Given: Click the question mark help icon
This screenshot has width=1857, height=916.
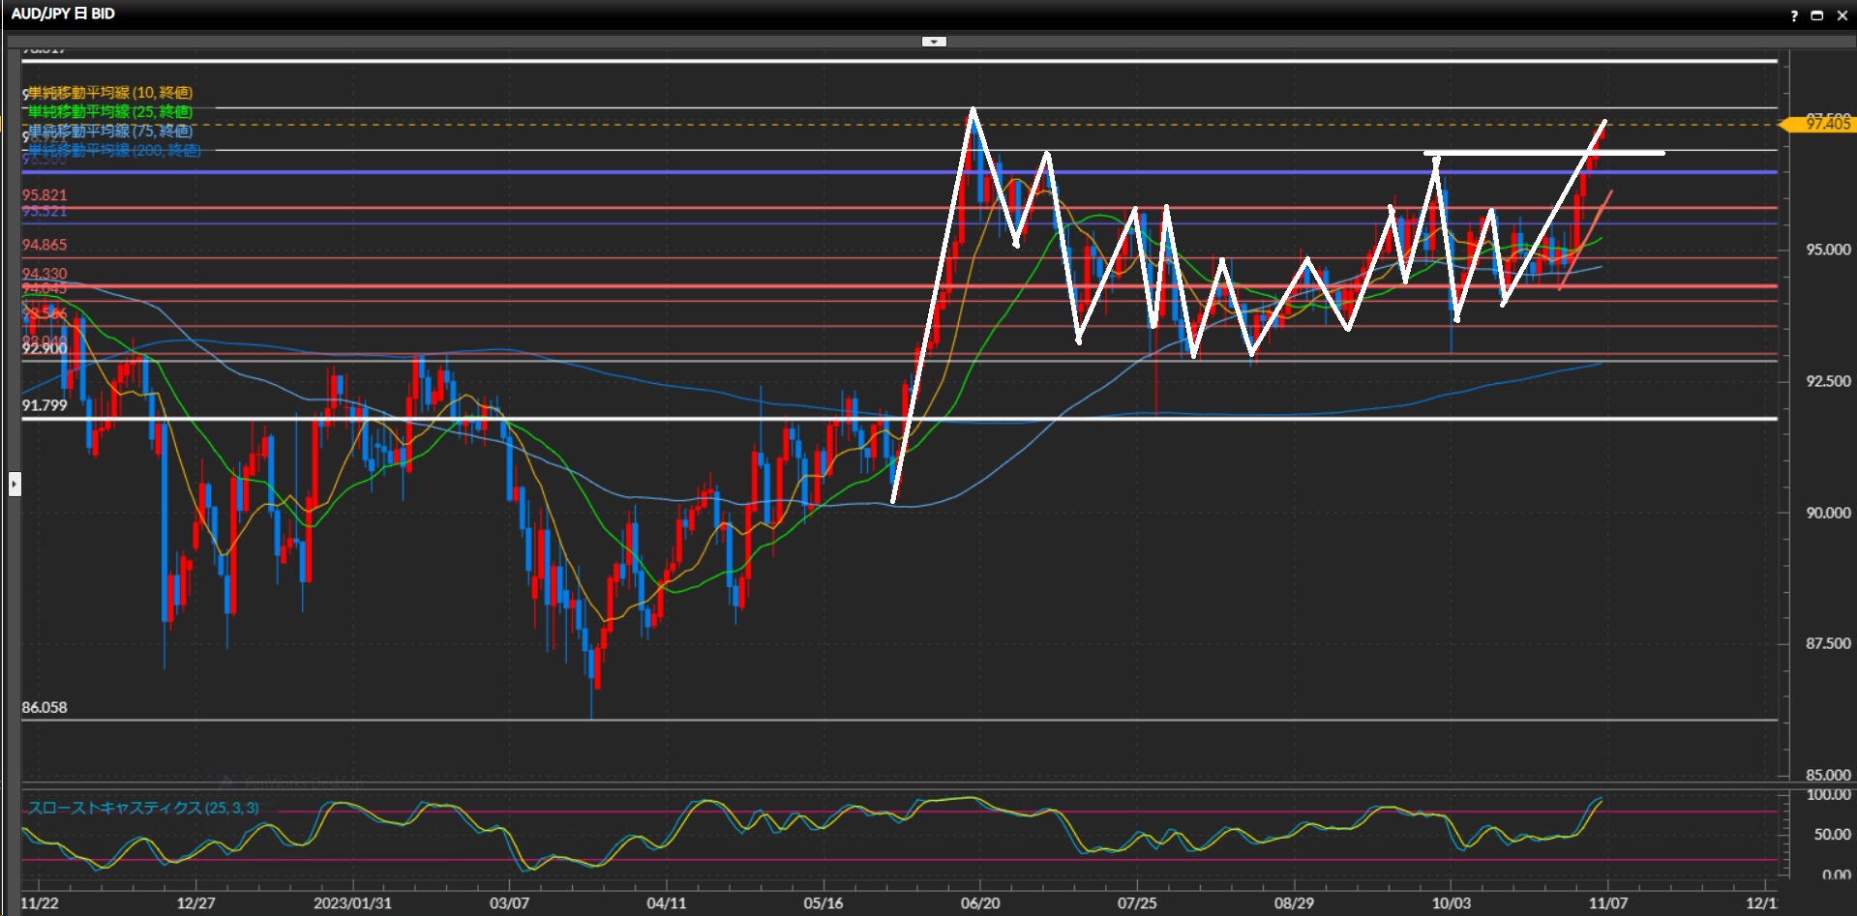Looking at the screenshot, I should click(1794, 15).
